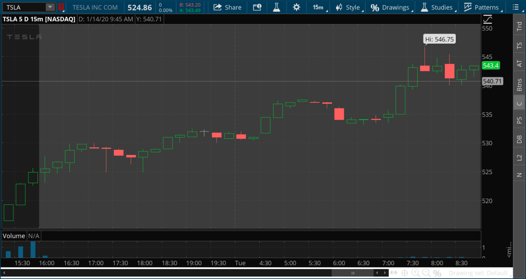
Task: Click the percent drawing icon at bottom
Action: point(437,273)
